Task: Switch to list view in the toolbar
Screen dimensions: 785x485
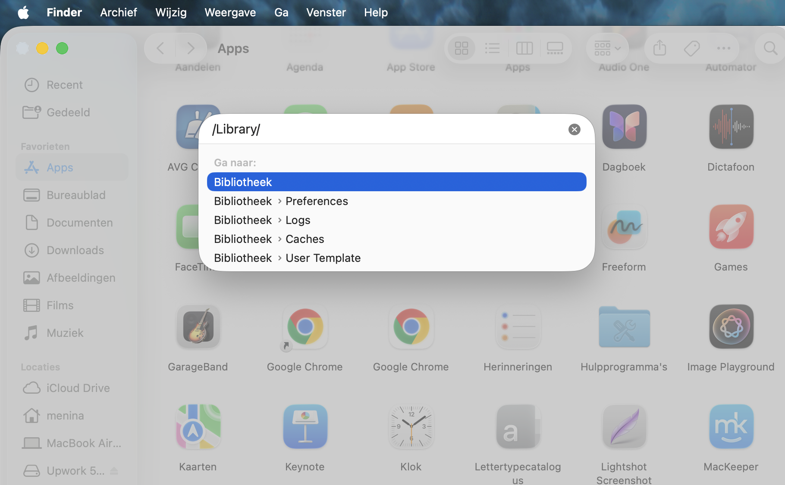Action: pos(493,48)
